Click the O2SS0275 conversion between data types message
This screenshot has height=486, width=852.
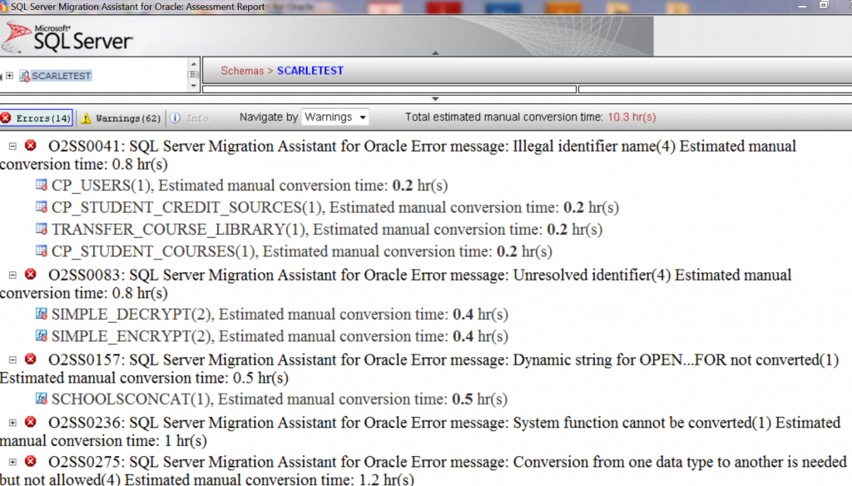(x=424, y=469)
